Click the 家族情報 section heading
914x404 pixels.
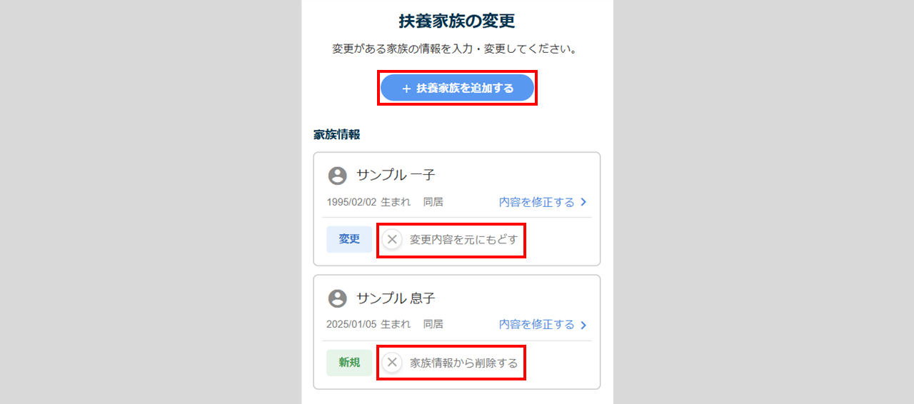coord(336,134)
